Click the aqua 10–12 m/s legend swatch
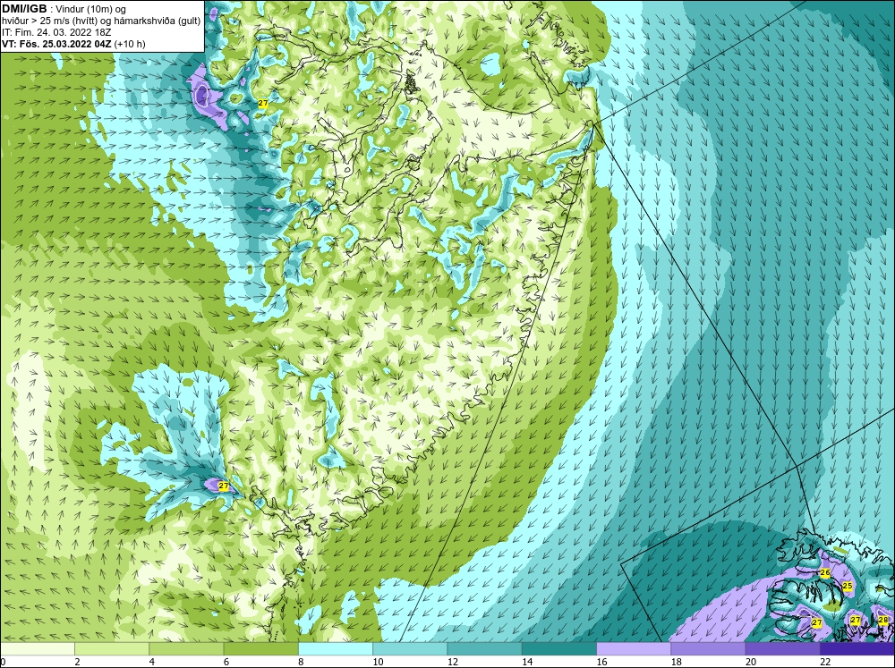Screen dimensions: 895x668 click(410, 648)
